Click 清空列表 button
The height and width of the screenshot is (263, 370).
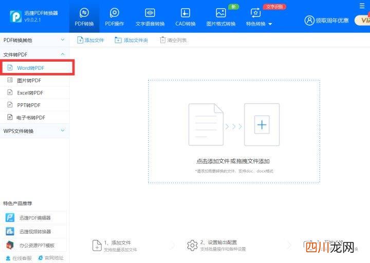[173, 41]
